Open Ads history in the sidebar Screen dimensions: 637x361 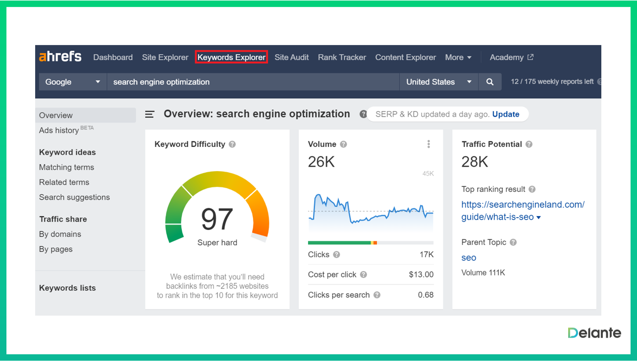66,130
